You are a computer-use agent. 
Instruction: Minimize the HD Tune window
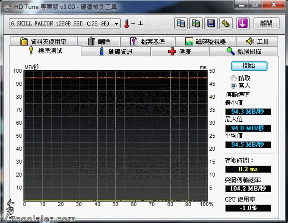click(242, 5)
